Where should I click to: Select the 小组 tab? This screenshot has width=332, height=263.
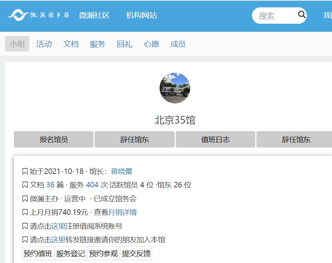pyautogui.click(x=17, y=44)
